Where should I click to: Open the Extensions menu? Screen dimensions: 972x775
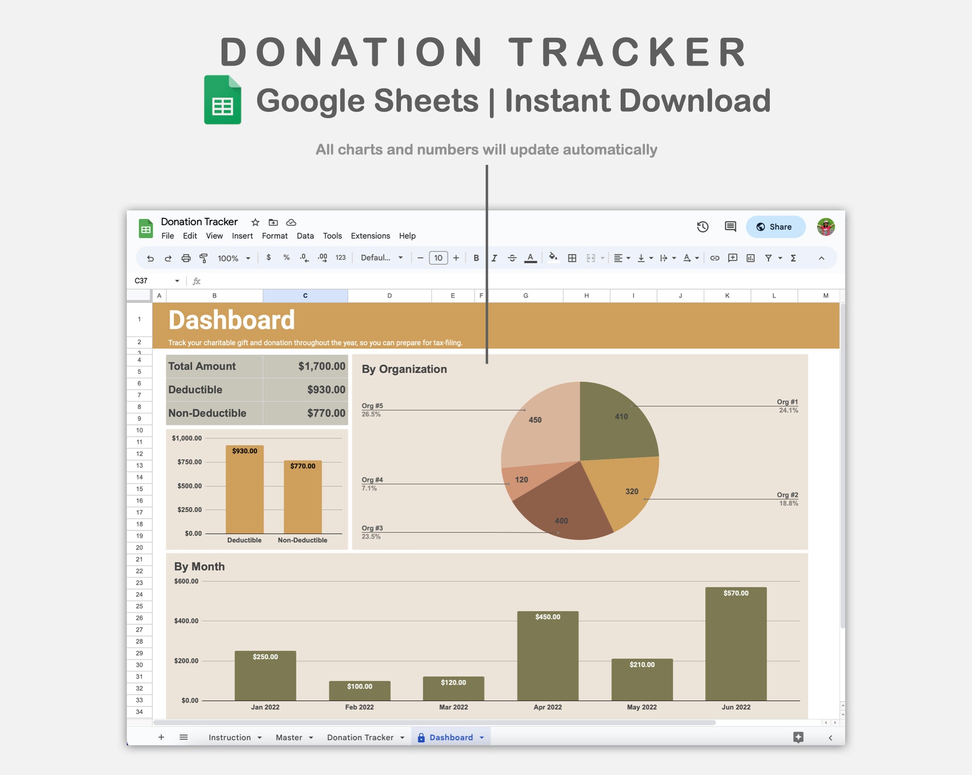coord(370,236)
